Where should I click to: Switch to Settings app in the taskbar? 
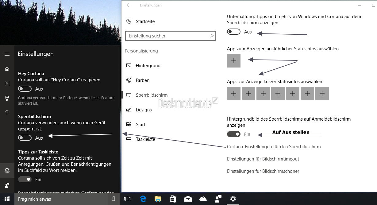coord(233,199)
